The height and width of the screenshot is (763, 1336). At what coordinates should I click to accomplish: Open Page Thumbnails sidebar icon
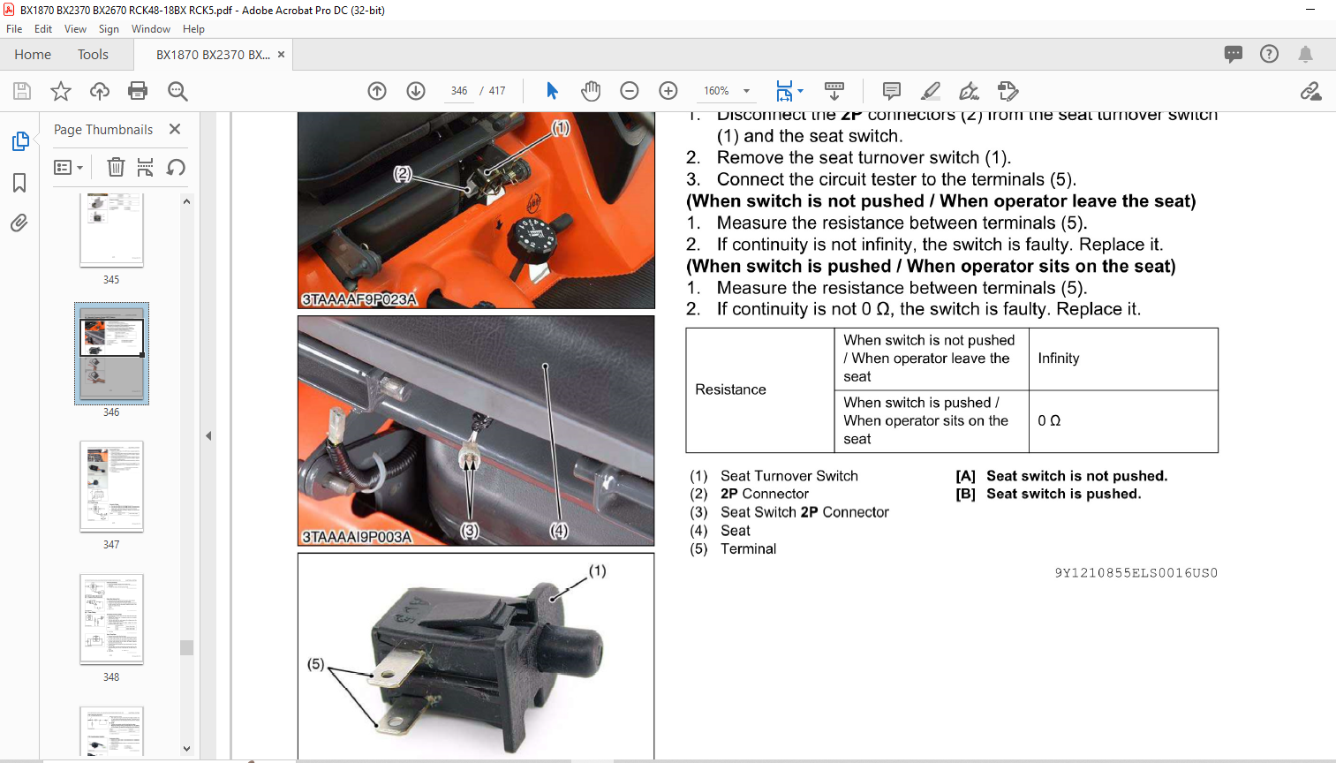(19, 141)
